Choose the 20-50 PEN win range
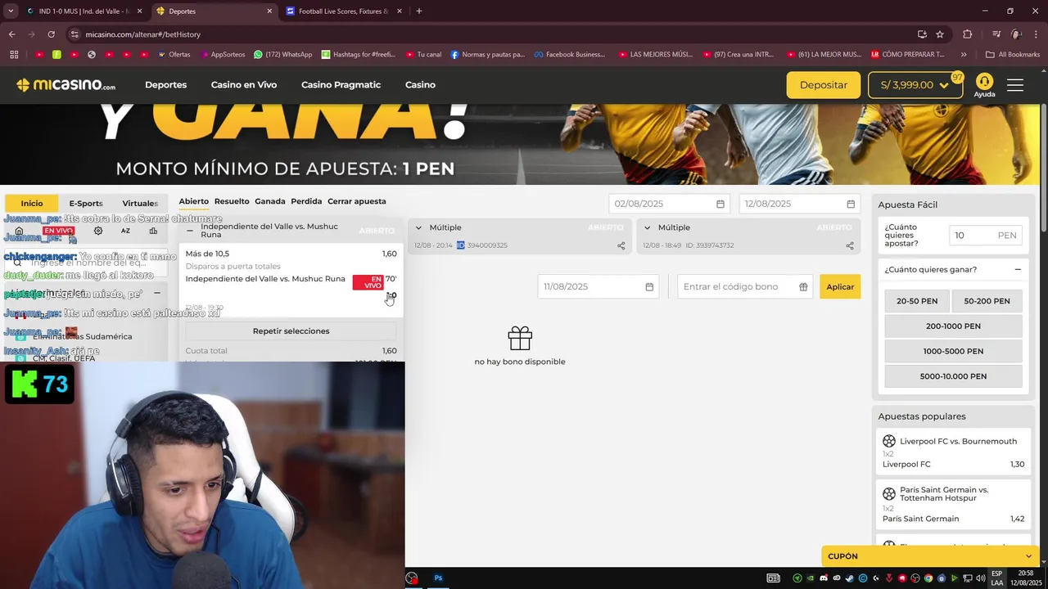The width and height of the screenshot is (1048, 589). (x=917, y=301)
